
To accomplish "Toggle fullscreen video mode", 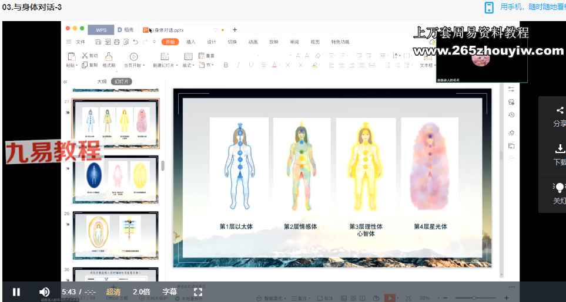I will pos(198,291).
